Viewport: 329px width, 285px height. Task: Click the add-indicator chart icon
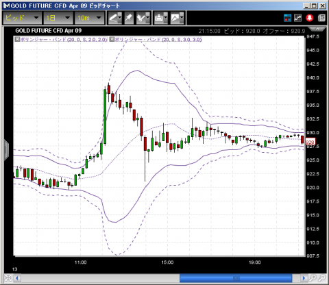click(141, 18)
